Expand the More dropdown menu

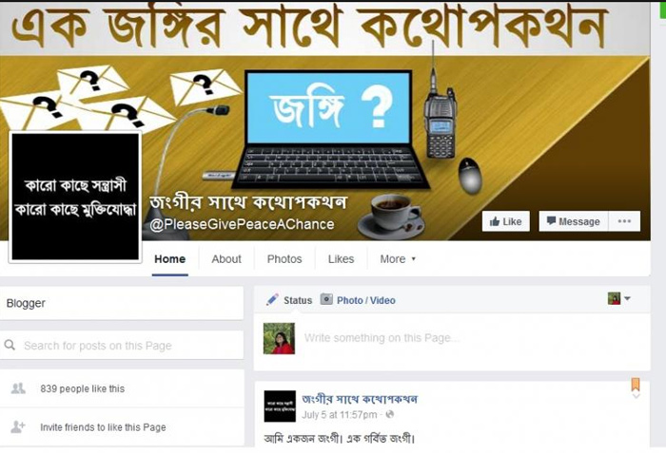coord(398,259)
